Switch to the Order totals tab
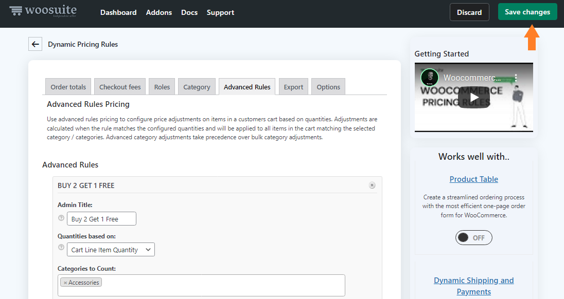The width and height of the screenshot is (564, 299). coord(68,87)
